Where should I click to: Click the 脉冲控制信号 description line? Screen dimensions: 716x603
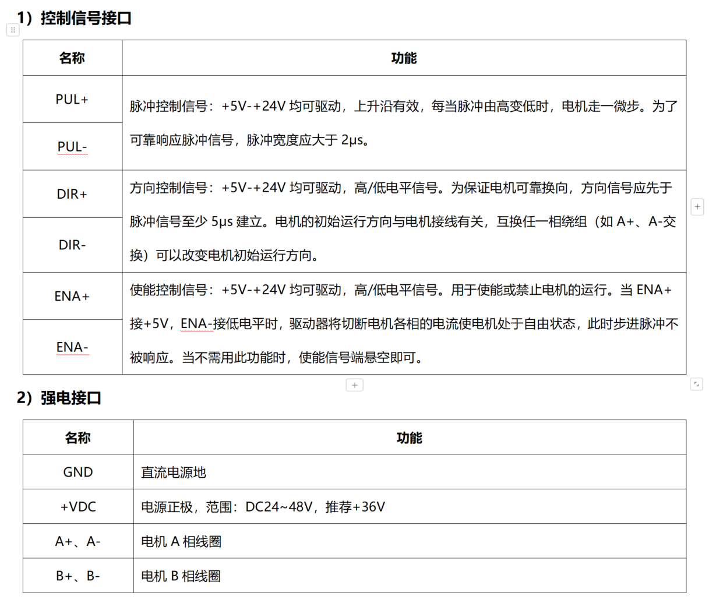[404, 106]
